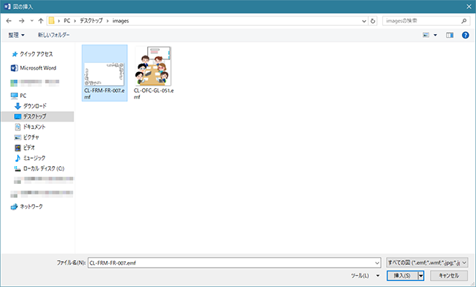Click the ビデオ film icon

pyautogui.click(x=18, y=148)
